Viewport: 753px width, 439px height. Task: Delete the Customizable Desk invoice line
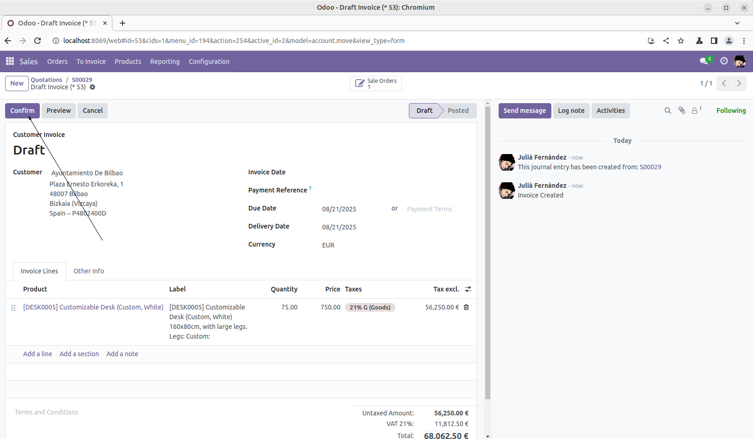click(466, 307)
